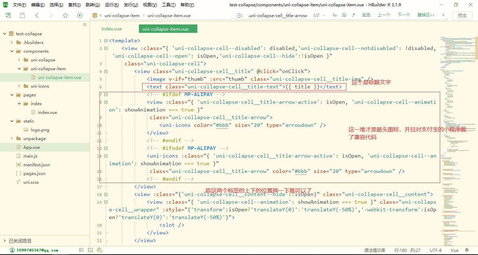The width and height of the screenshot is (478, 255).
Task: Click the green back navigation arrow
Action: 37,15
